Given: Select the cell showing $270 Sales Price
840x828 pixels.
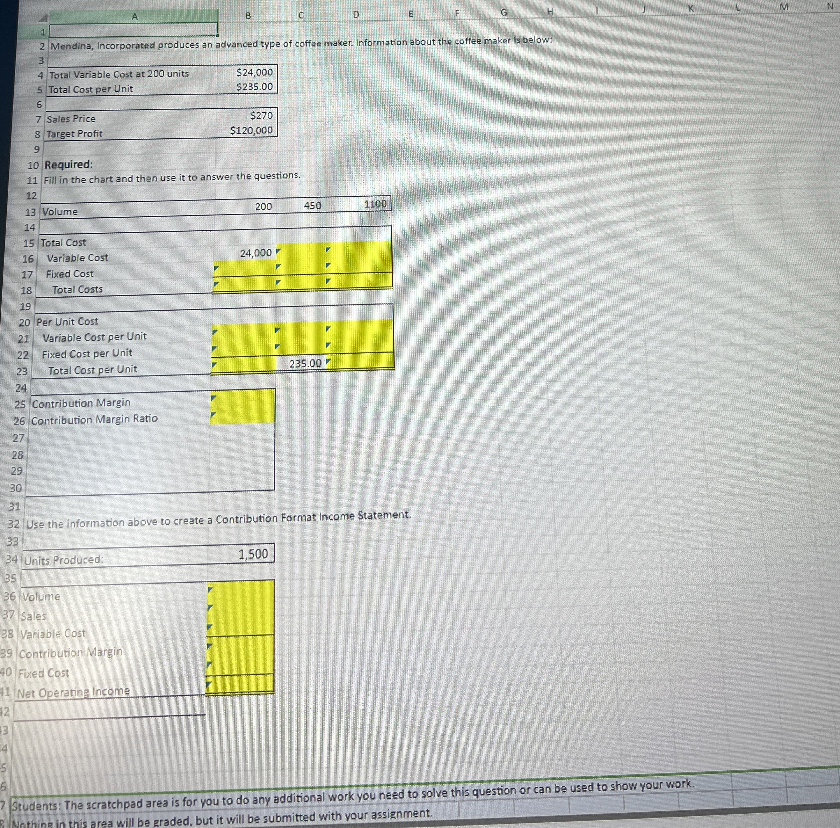Looking at the screenshot, I should tap(256, 116).
